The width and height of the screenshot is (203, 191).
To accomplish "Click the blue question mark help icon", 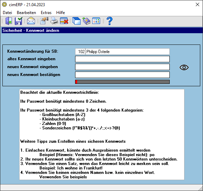I will click(109, 21).
